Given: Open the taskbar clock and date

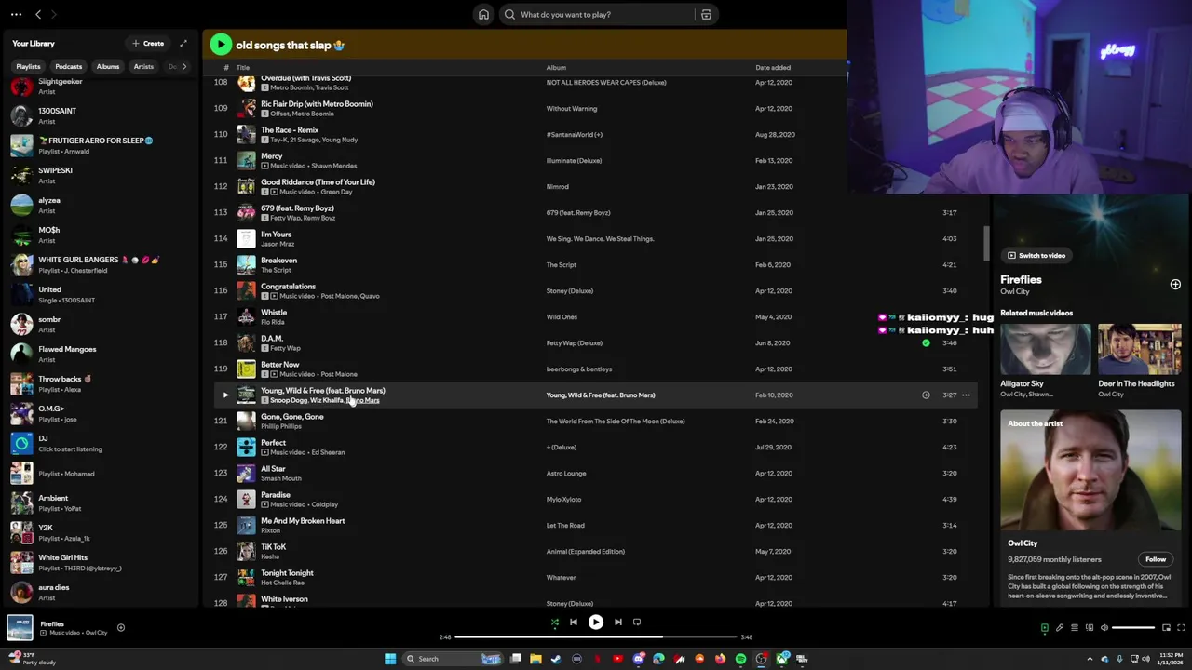Looking at the screenshot, I should [x=1172, y=659].
